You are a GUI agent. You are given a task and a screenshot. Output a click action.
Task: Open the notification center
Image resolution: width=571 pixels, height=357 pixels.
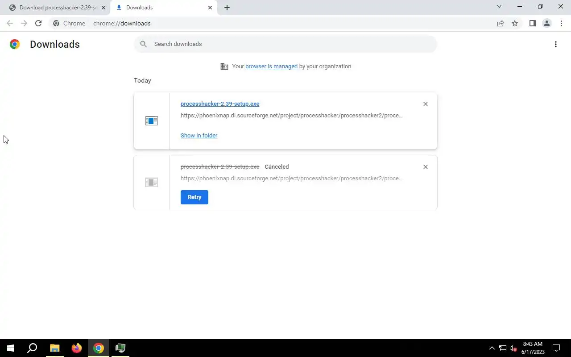(556, 348)
